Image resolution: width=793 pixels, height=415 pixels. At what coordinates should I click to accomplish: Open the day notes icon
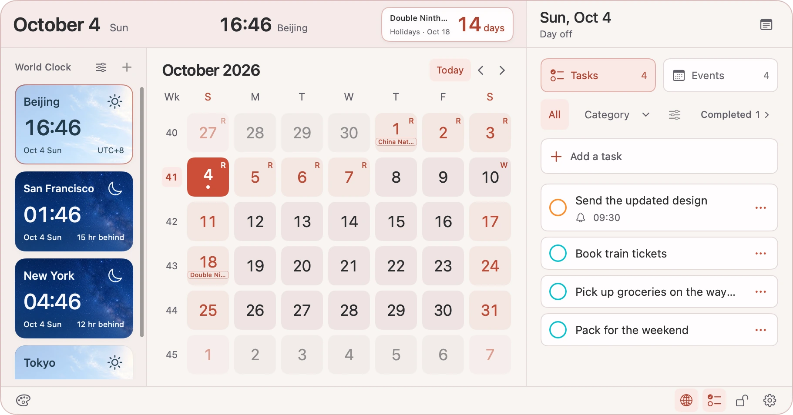tap(766, 25)
